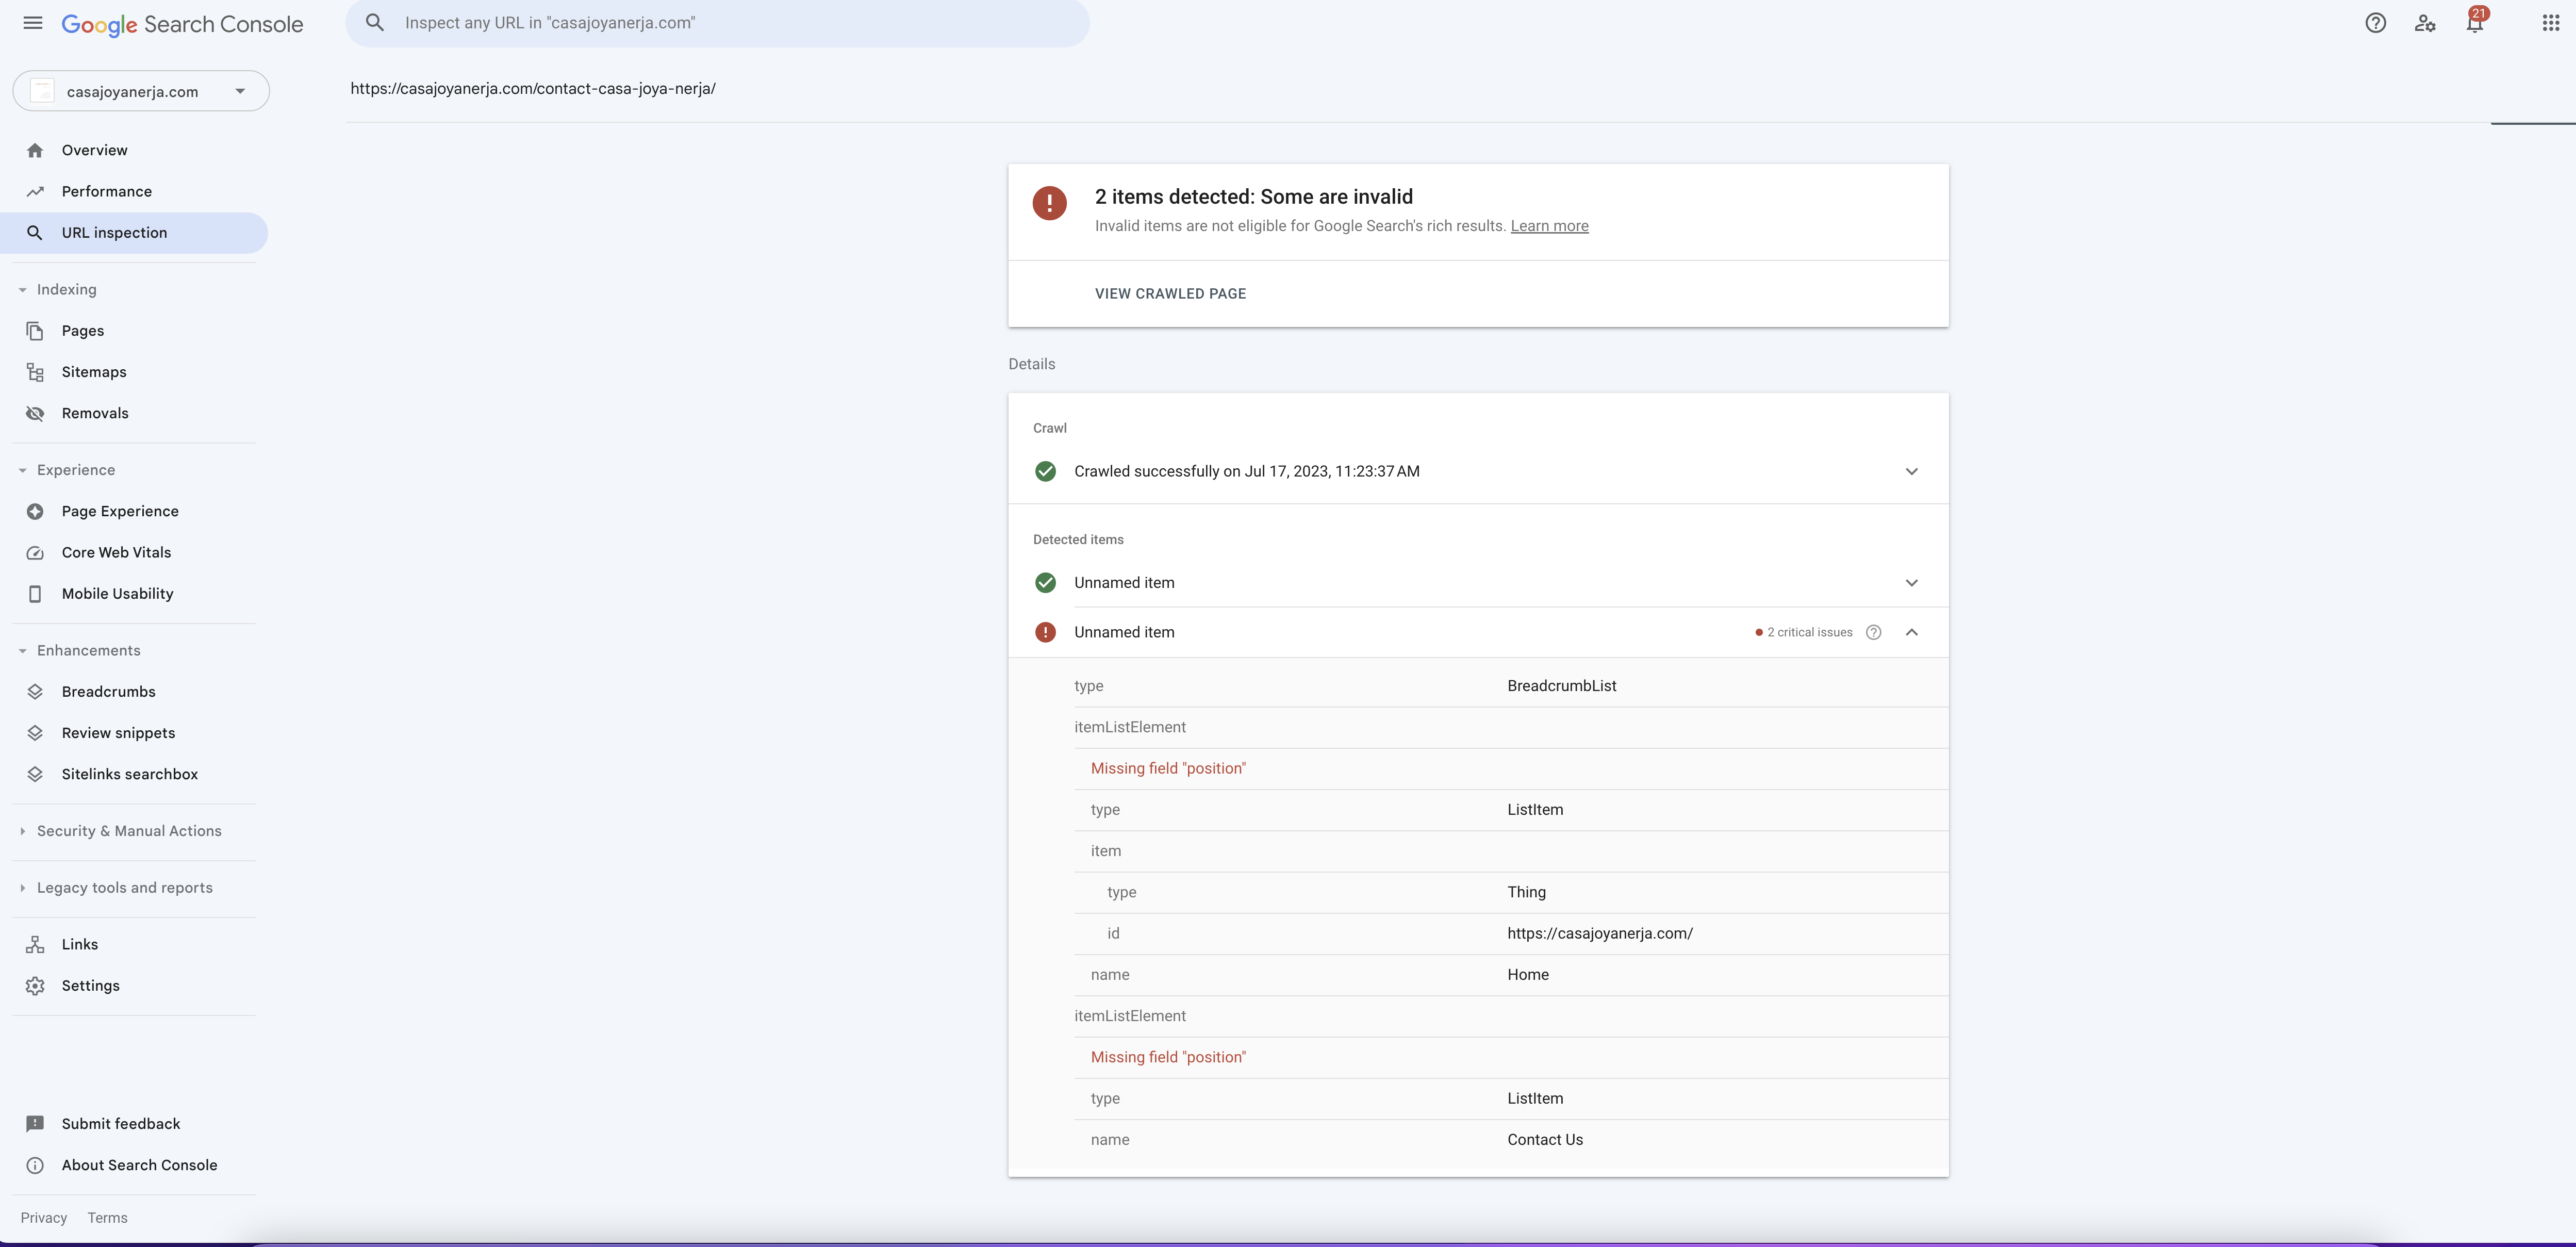The image size is (2576, 1247).
Task: Click the red error icon in summary card
Action: [x=1049, y=203]
